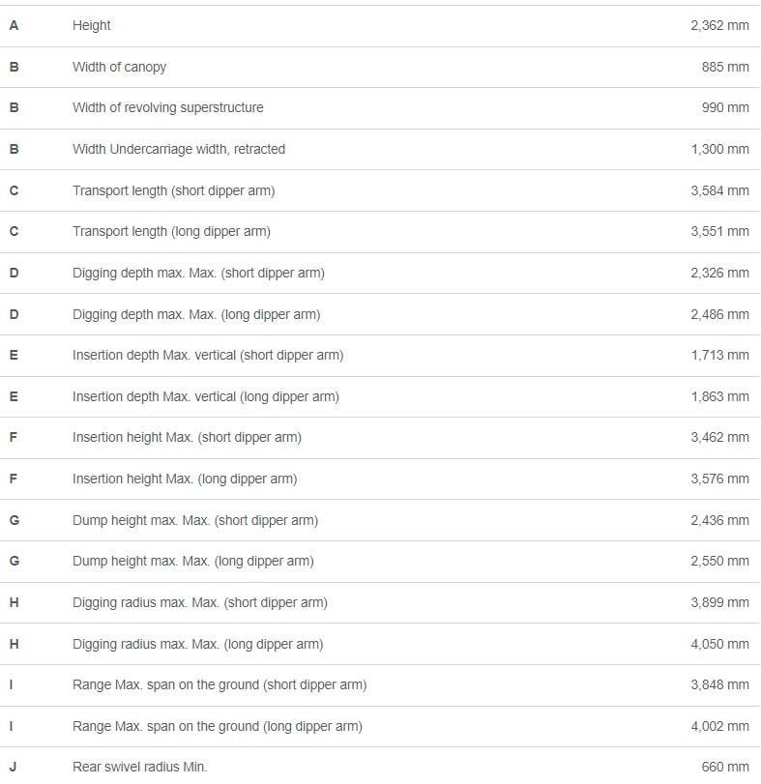Click the 2,486 mm digging depth value
761x784 pixels.
tap(720, 314)
